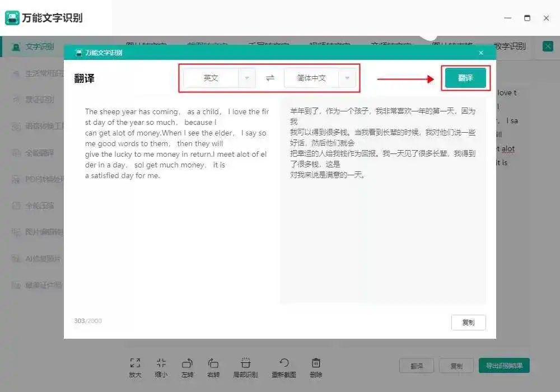Swap source and target languages icon
This screenshot has width=560, height=392.
270,78
